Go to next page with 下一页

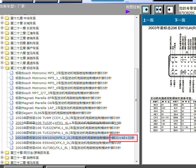(180, 20)
